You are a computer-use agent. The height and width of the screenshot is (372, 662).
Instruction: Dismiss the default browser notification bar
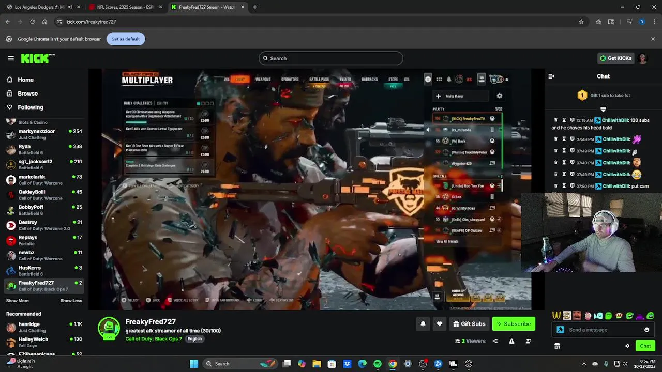[653, 39]
